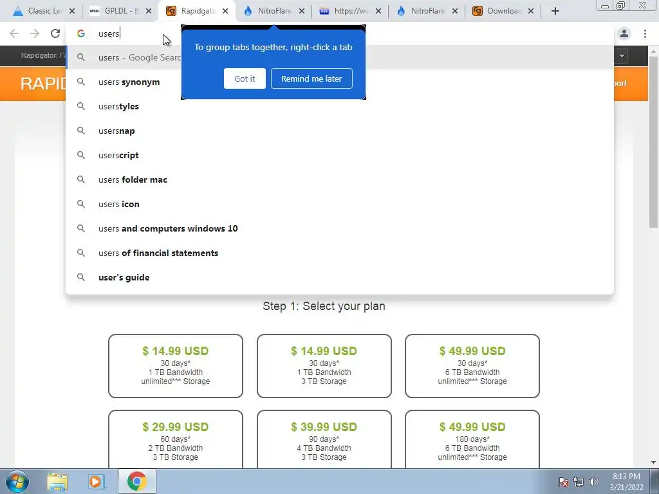Image resolution: width=659 pixels, height=494 pixels.
Task: Choose users and computers windows 10
Action: tap(340, 228)
